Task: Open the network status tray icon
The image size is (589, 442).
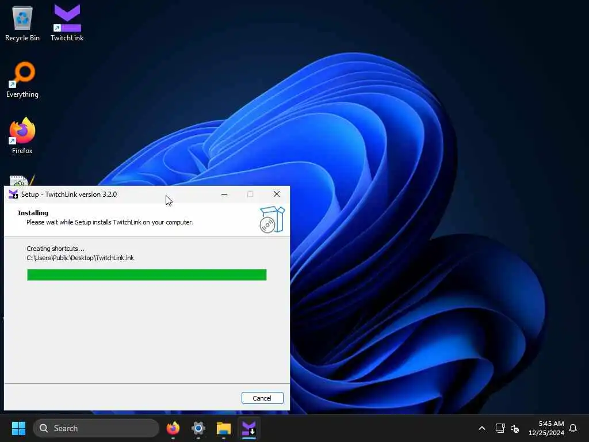Action: pos(500,428)
